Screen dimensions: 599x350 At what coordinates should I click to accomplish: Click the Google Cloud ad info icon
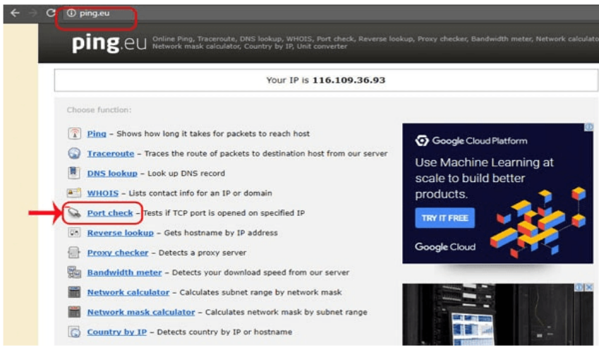pyautogui.click(x=588, y=128)
